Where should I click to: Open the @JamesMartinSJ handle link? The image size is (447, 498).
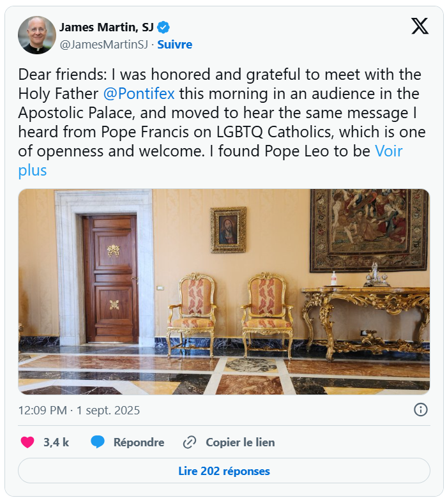point(103,45)
